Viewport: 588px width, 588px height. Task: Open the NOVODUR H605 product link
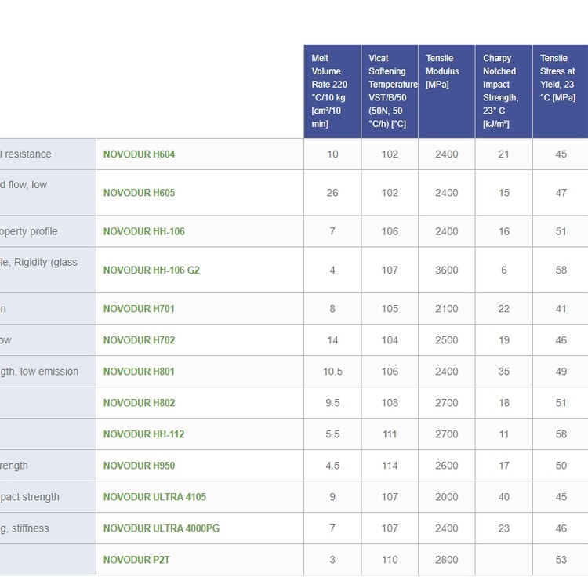click(139, 193)
